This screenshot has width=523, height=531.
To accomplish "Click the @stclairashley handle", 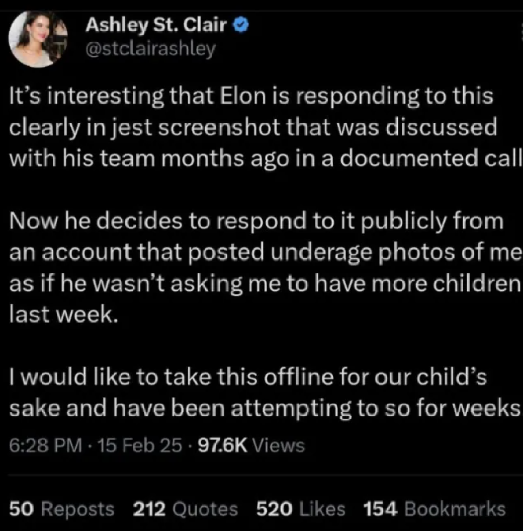I will pyautogui.click(x=150, y=49).
